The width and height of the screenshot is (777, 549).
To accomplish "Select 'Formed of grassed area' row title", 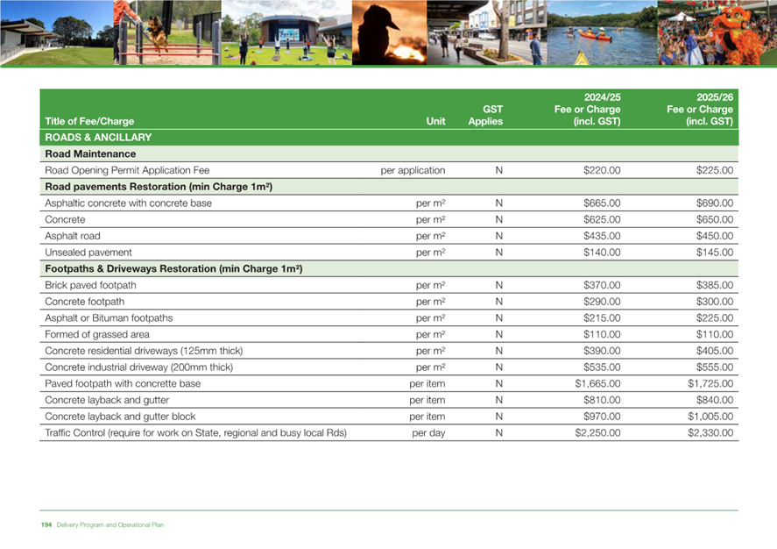I will 96,334.
